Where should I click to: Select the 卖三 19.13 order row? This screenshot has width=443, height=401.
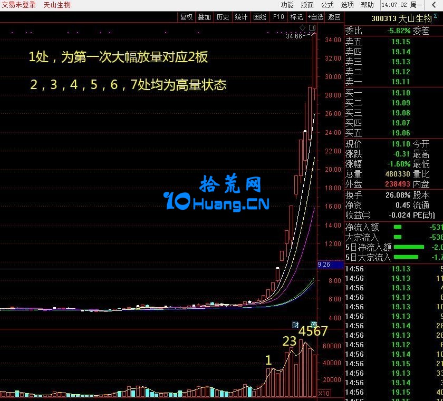[x=393, y=62]
